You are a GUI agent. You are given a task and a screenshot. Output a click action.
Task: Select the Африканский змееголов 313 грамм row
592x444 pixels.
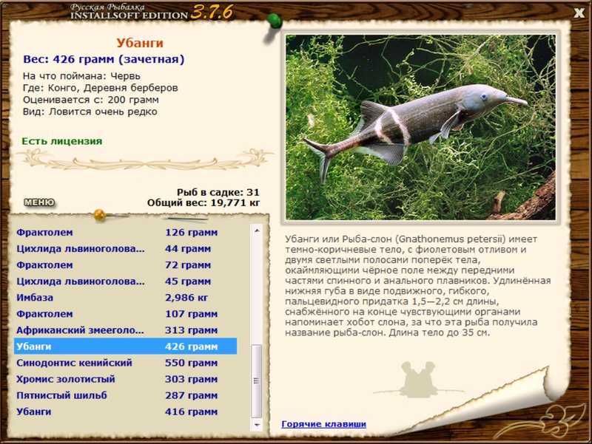pyautogui.click(x=125, y=330)
